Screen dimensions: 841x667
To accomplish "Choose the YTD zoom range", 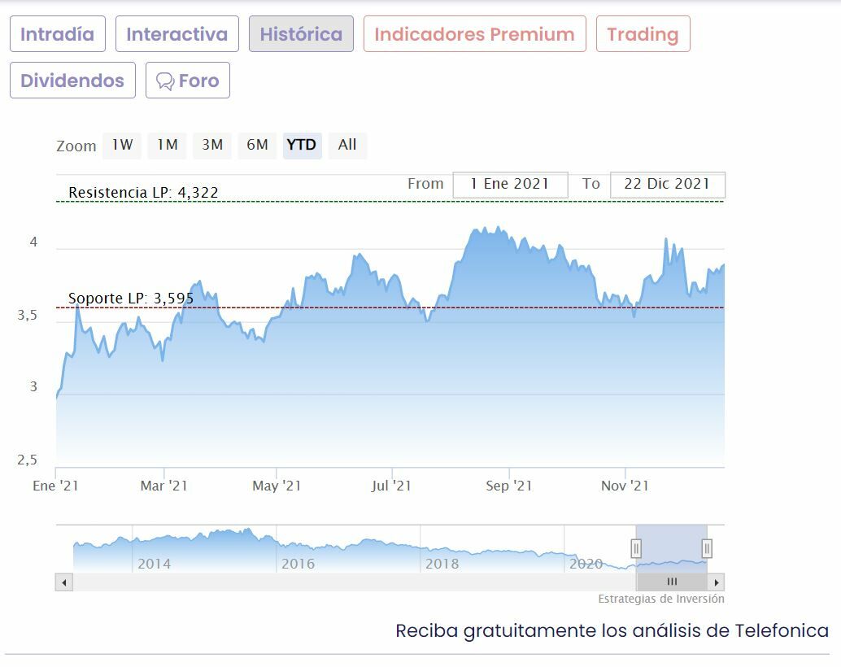I will coord(302,145).
